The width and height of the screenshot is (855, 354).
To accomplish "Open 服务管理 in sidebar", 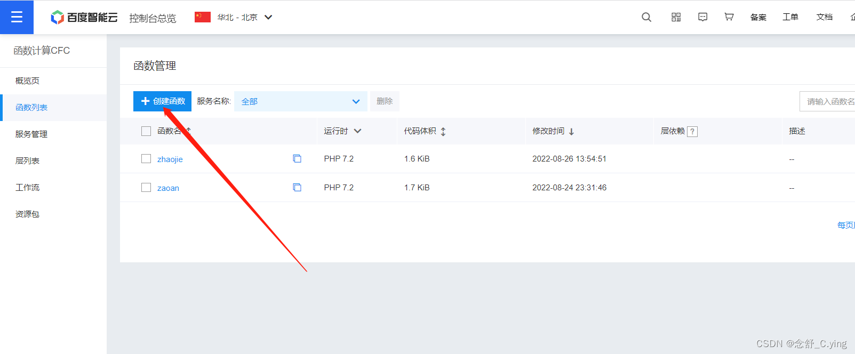I will pos(31,134).
